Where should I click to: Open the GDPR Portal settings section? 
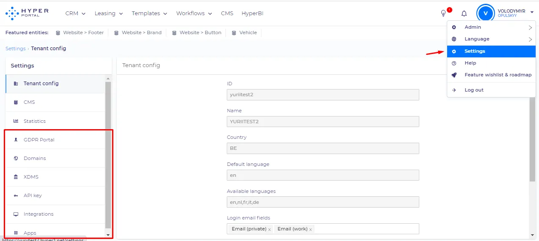pyautogui.click(x=55, y=140)
